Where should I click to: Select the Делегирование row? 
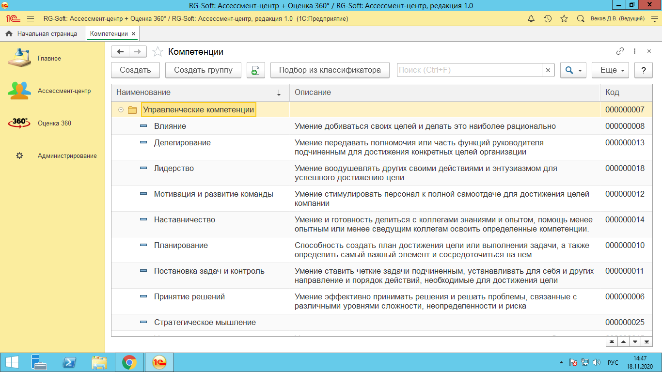click(382, 147)
